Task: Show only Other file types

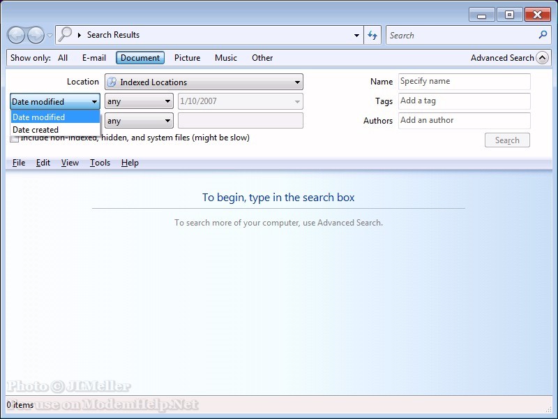Action: (262, 58)
